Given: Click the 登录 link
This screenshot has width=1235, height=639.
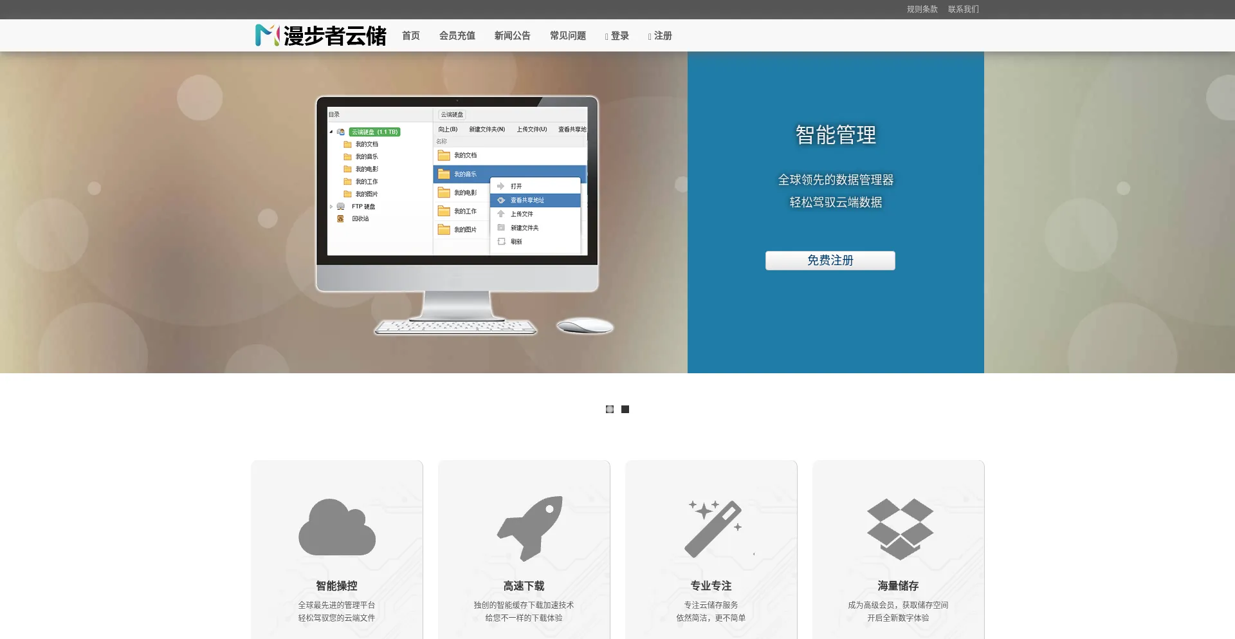Looking at the screenshot, I should pyautogui.click(x=617, y=36).
